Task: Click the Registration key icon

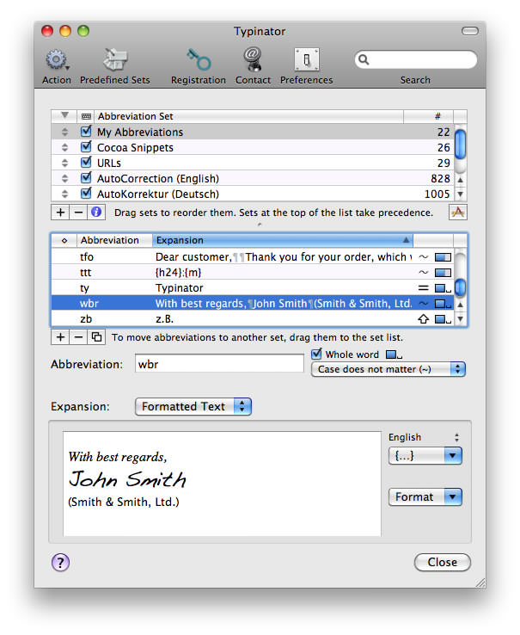Action: click(x=198, y=60)
